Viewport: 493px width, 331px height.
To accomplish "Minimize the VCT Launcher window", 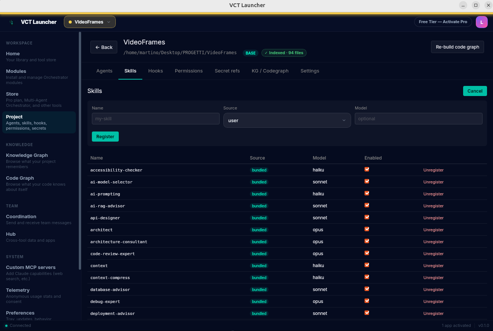I will [463, 5].
